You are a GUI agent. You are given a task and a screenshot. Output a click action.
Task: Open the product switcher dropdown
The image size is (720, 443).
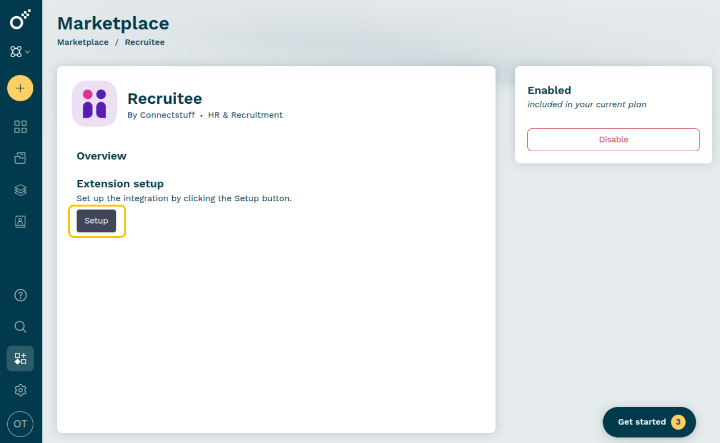20,51
